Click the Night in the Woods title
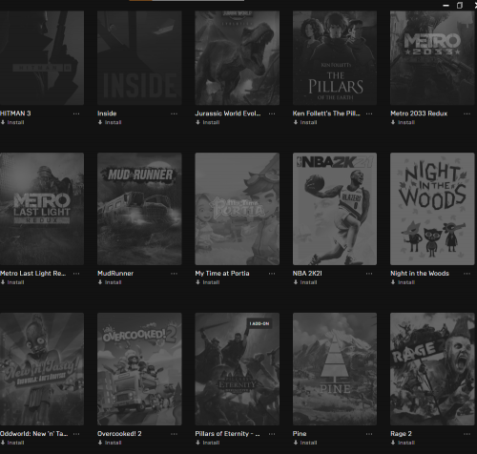Viewport: 477px width, 454px height. click(x=420, y=274)
